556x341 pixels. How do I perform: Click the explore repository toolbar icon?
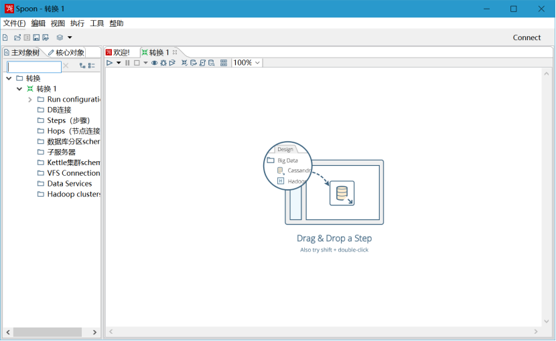(x=27, y=37)
